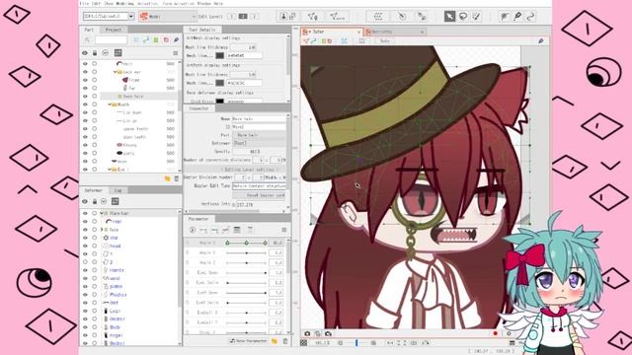Expand the Eye folder in Part list

pyautogui.click(x=110, y=170)
